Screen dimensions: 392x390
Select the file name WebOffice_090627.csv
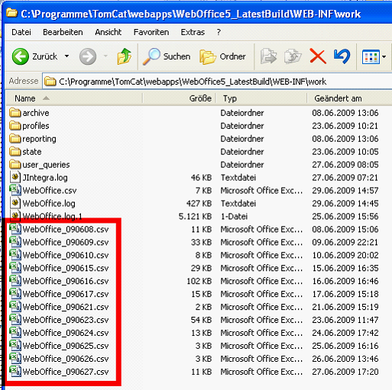click(x=66, y=372)
